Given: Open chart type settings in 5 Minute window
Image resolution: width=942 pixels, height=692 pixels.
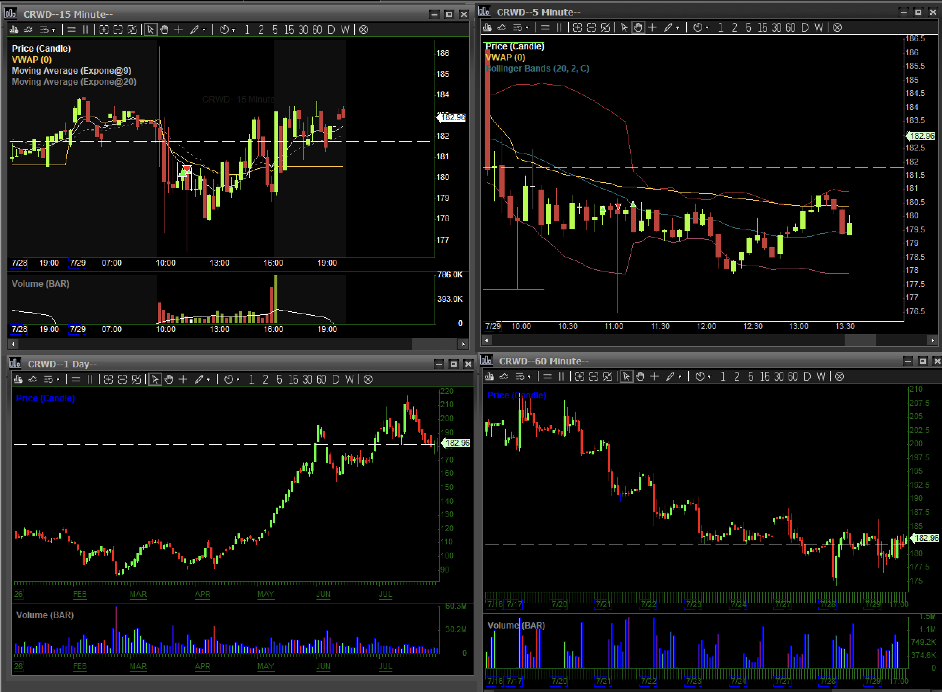Looking at the screenshot, I should coord(488,28).
